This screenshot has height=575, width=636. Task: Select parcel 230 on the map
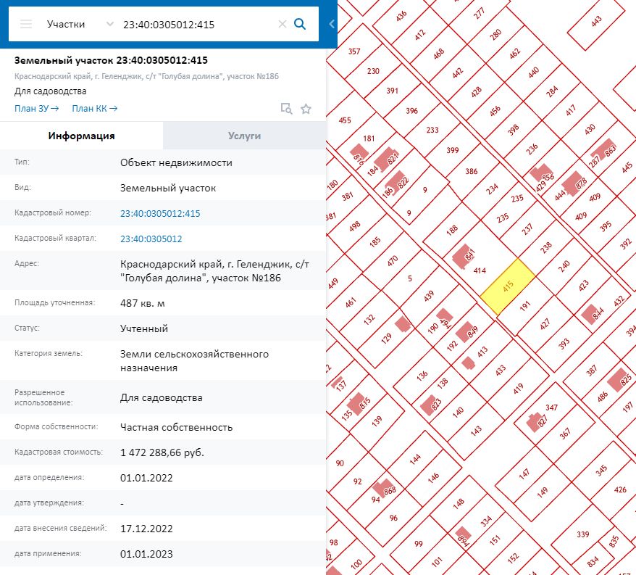[373, 71]
